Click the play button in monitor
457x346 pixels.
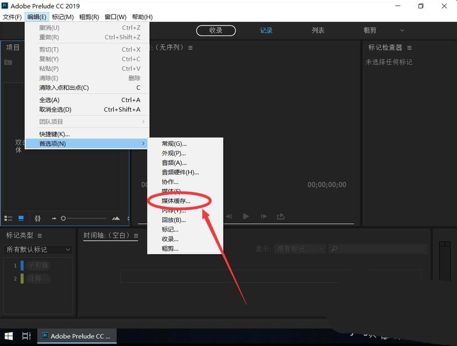[246, 216]
